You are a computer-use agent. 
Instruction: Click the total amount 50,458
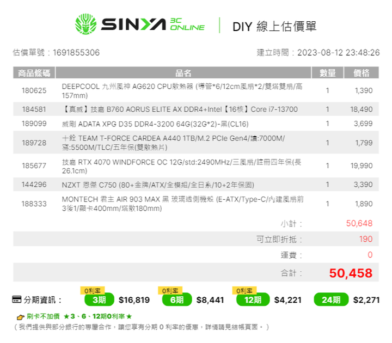tap(351, 273)
